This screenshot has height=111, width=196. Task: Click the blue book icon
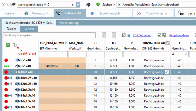point(88,5)
